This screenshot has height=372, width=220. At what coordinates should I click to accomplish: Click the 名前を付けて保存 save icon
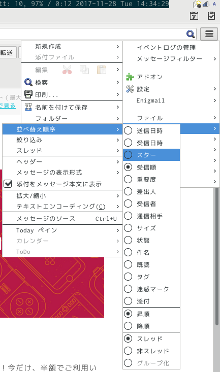pyautogui.click(x=28, y=107)
